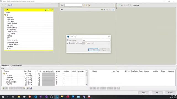Click the minimize all input tables icon
177x99 pixels.
click(9, 5)
